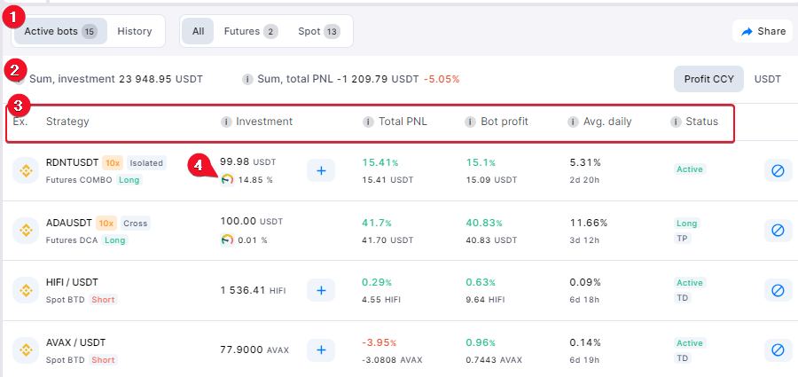Stop the RDNTUSDT bot with cancel icon
The image size is (798, 377).
778,170
